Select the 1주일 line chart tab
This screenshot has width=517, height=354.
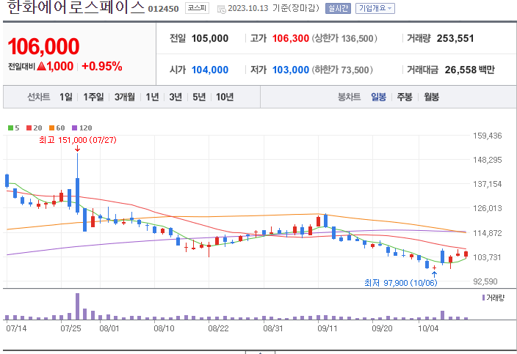(93, 97)
